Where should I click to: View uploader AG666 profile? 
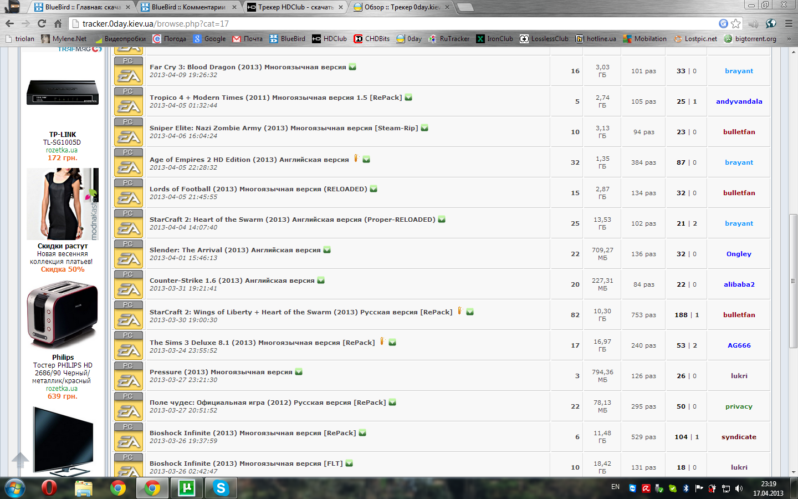point(739,345)
